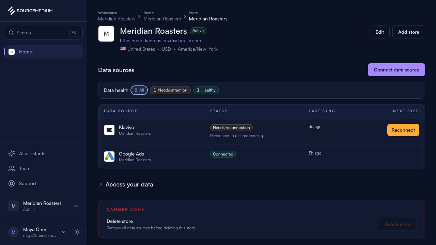
Task: Open the Meridian Roasters workspace switcher
Action: coord(43,206)
